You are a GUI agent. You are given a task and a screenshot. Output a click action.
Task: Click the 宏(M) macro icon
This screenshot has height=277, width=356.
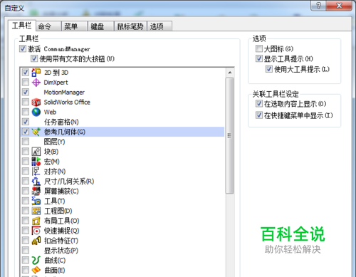pos(36,162)
